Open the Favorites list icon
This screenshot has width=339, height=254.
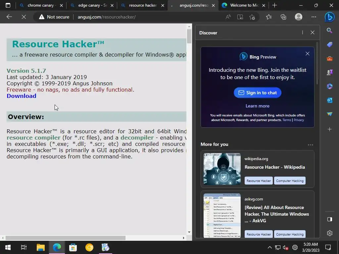(x=269, y=17)
